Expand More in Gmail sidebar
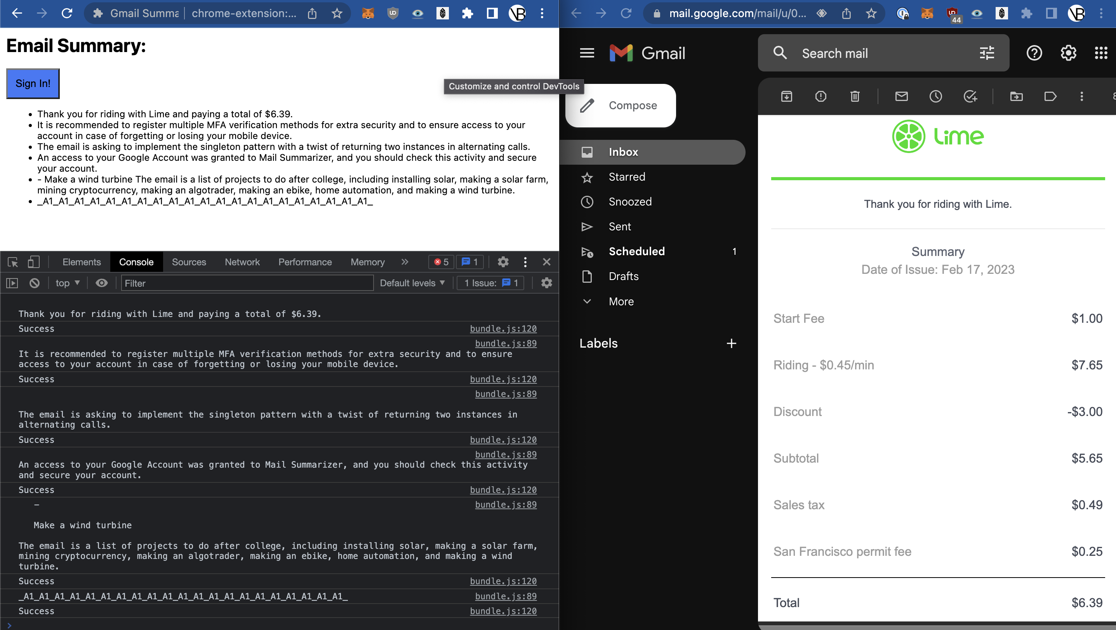This screenshot has height=630, width=1116. pyautogui.click(x=621, y=301)
